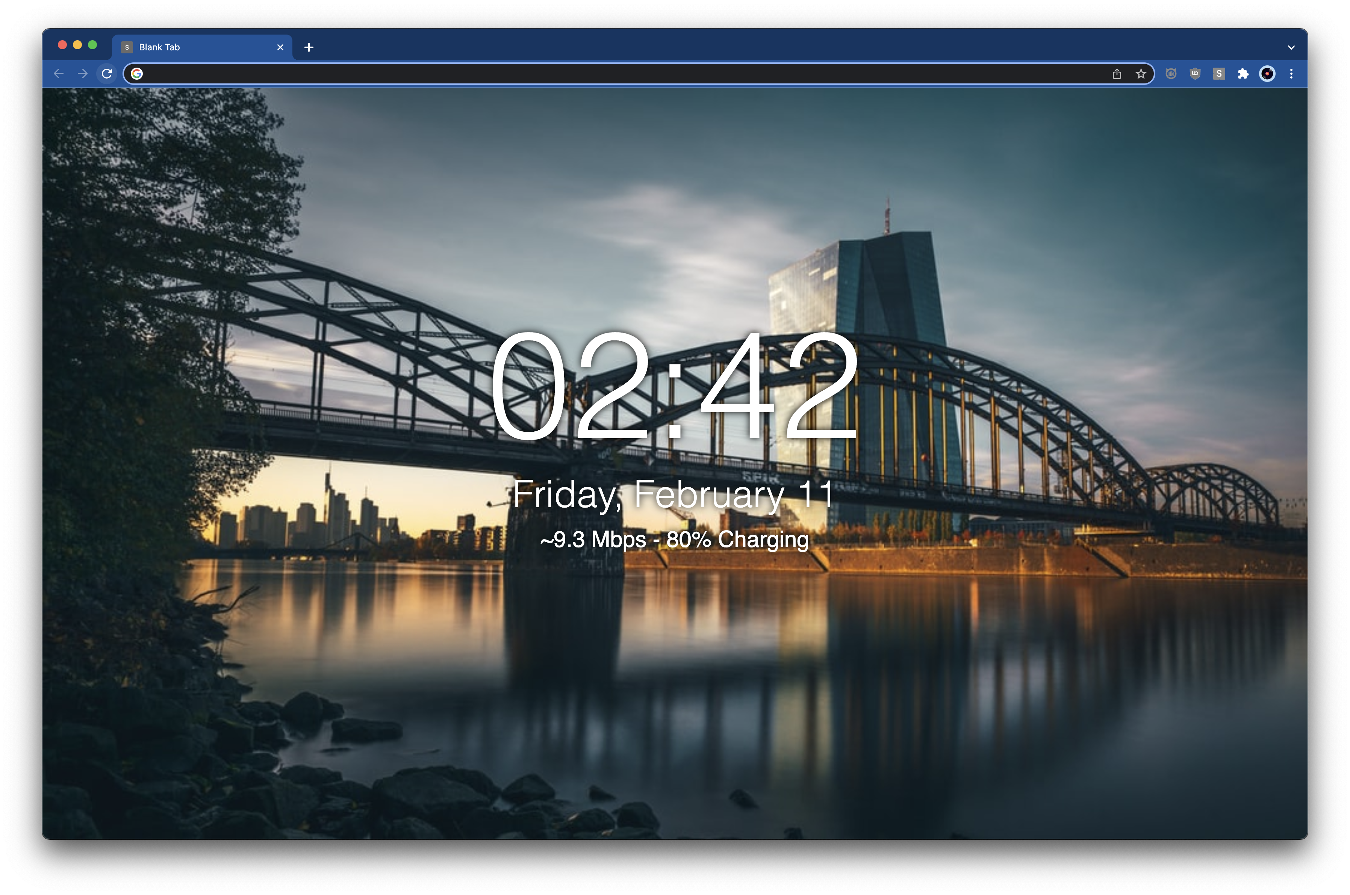Open a new tab with plus button

coord(309,47)
